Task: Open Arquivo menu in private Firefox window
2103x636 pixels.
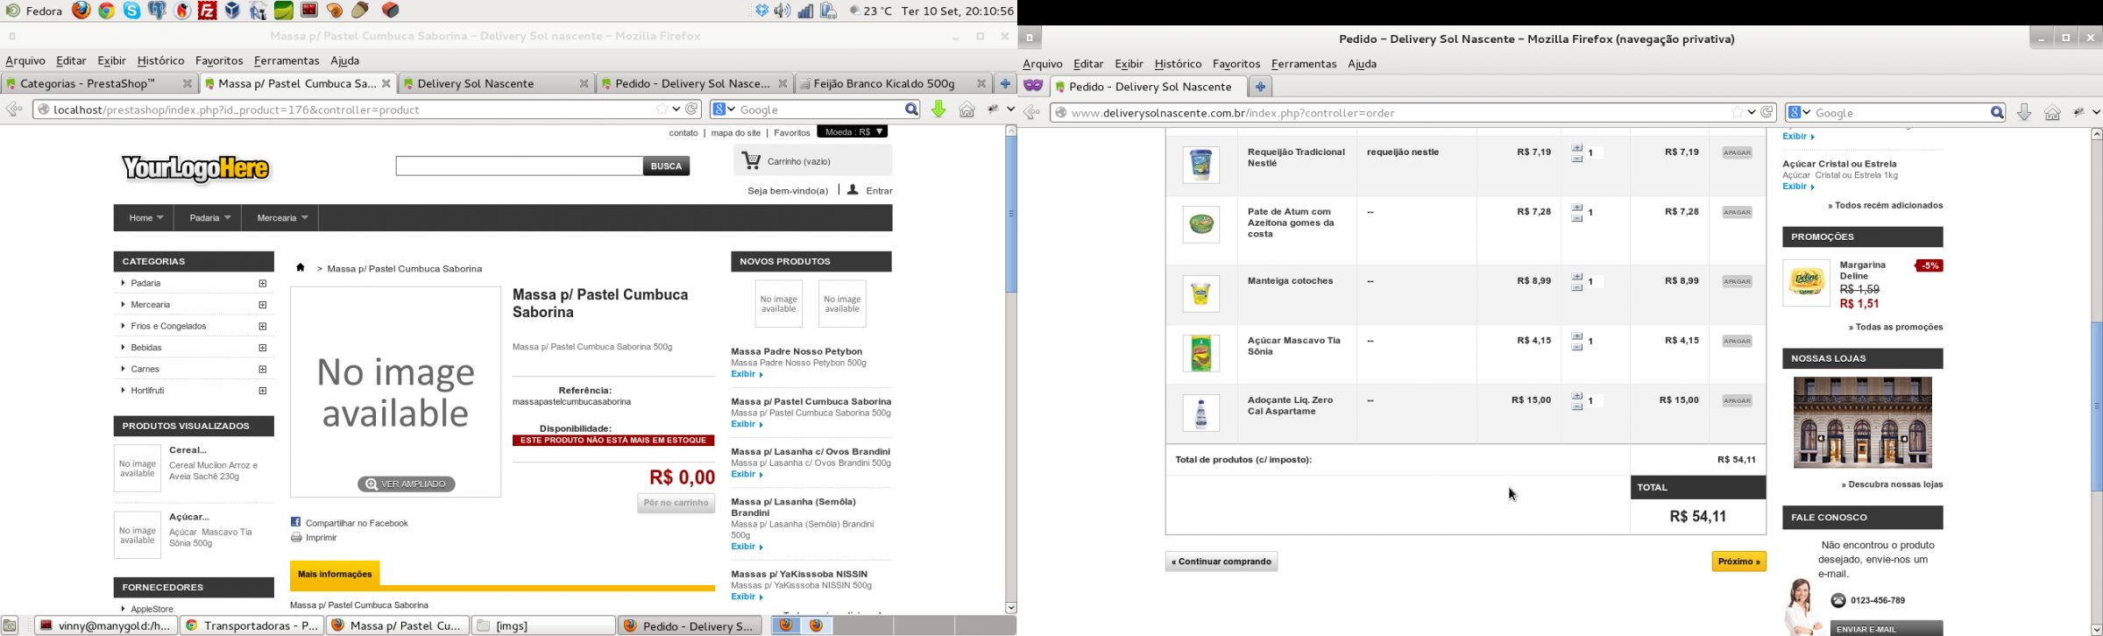Action: pos(1042,64)
